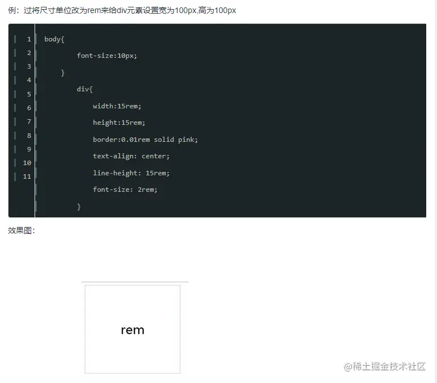Click the 'text-align: center;' line
Screen dimensions: 437x383
[131, 156]
